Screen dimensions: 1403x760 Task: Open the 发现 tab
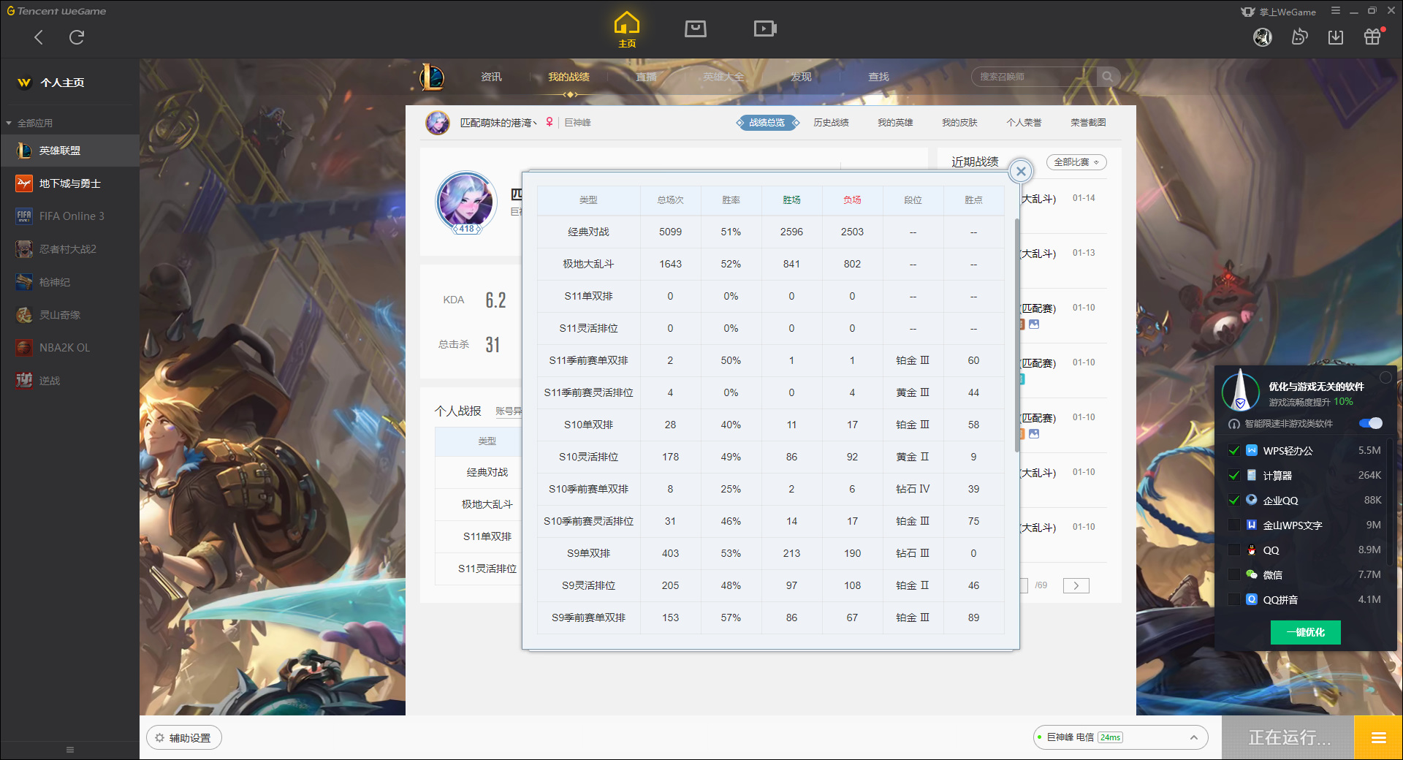pos(801,77)
